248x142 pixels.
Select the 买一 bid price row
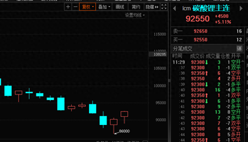click(x=207, y=40)
